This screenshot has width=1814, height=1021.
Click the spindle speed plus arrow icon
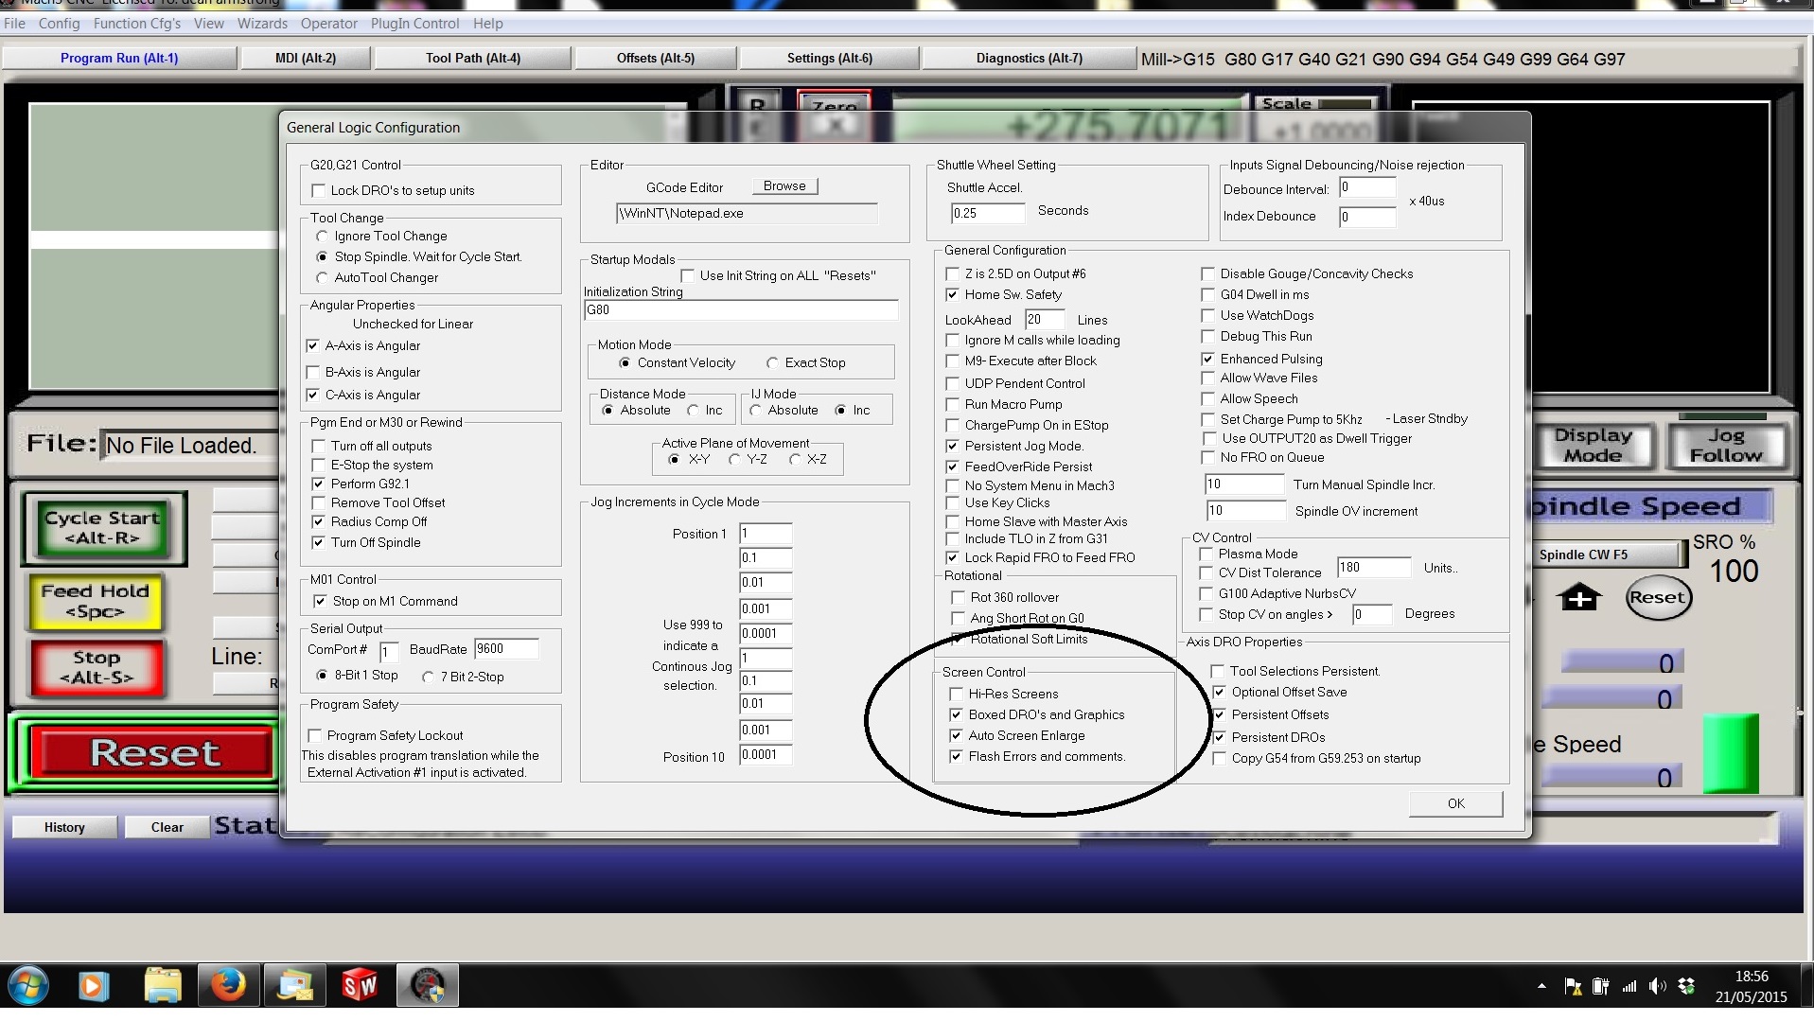pos(1579,598)
